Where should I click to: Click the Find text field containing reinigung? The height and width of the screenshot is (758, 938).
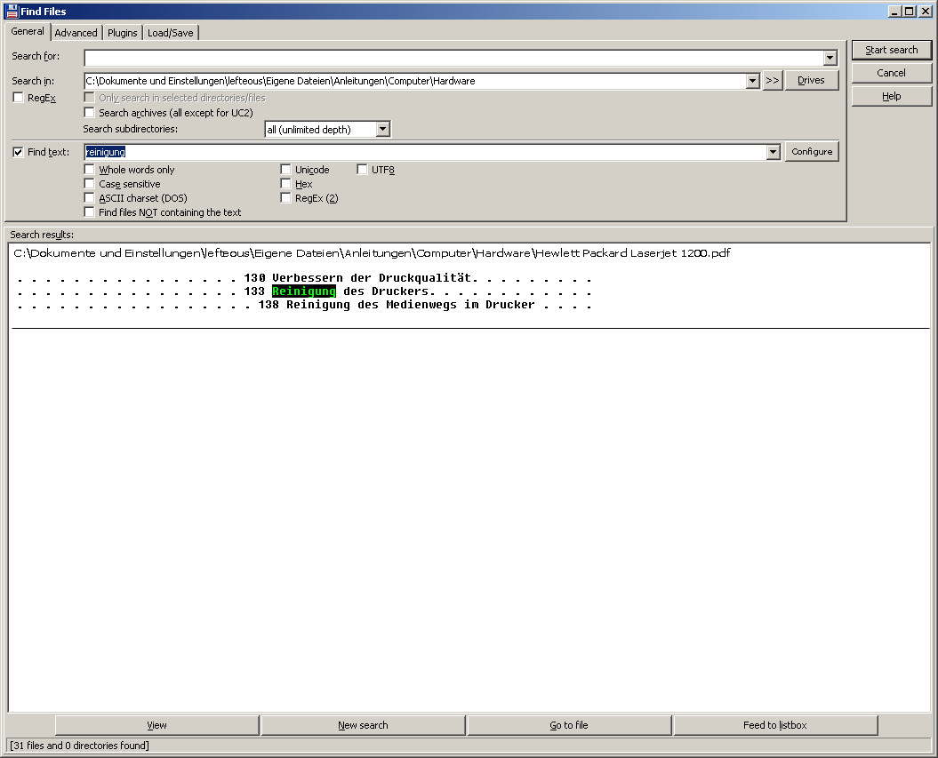[x=425, y=152]
